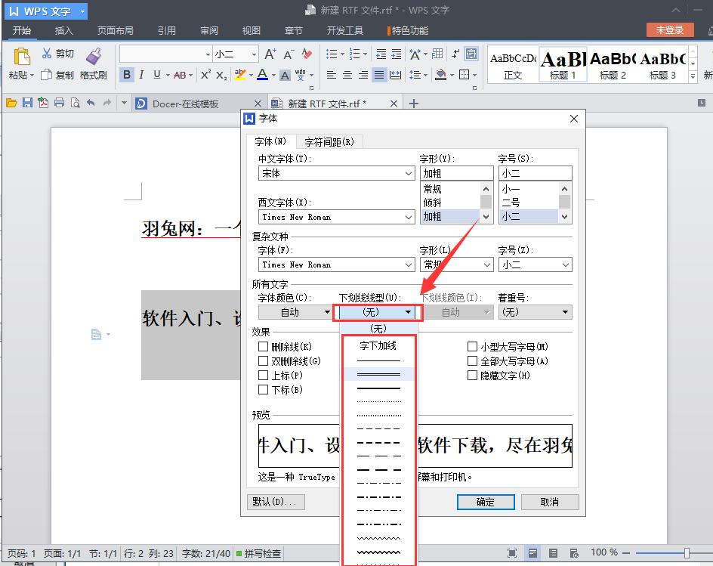
Task: Click the zoom slider handle
Action: point(687,553)
